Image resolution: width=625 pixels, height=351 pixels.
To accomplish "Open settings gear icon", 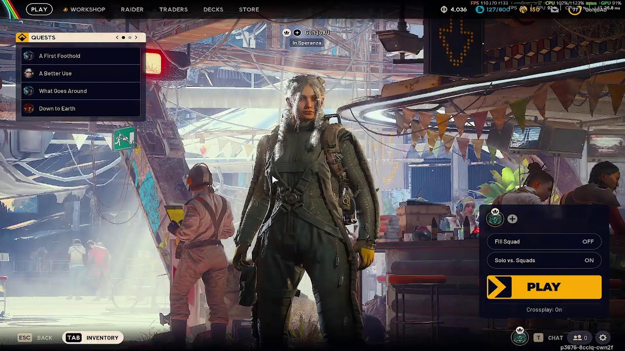I will pyautogui.click(x=603, y=337).
